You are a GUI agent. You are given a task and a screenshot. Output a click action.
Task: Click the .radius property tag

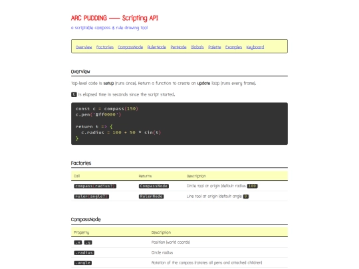(84, 253)
